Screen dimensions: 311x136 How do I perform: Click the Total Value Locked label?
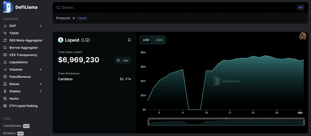coord(70,52)
